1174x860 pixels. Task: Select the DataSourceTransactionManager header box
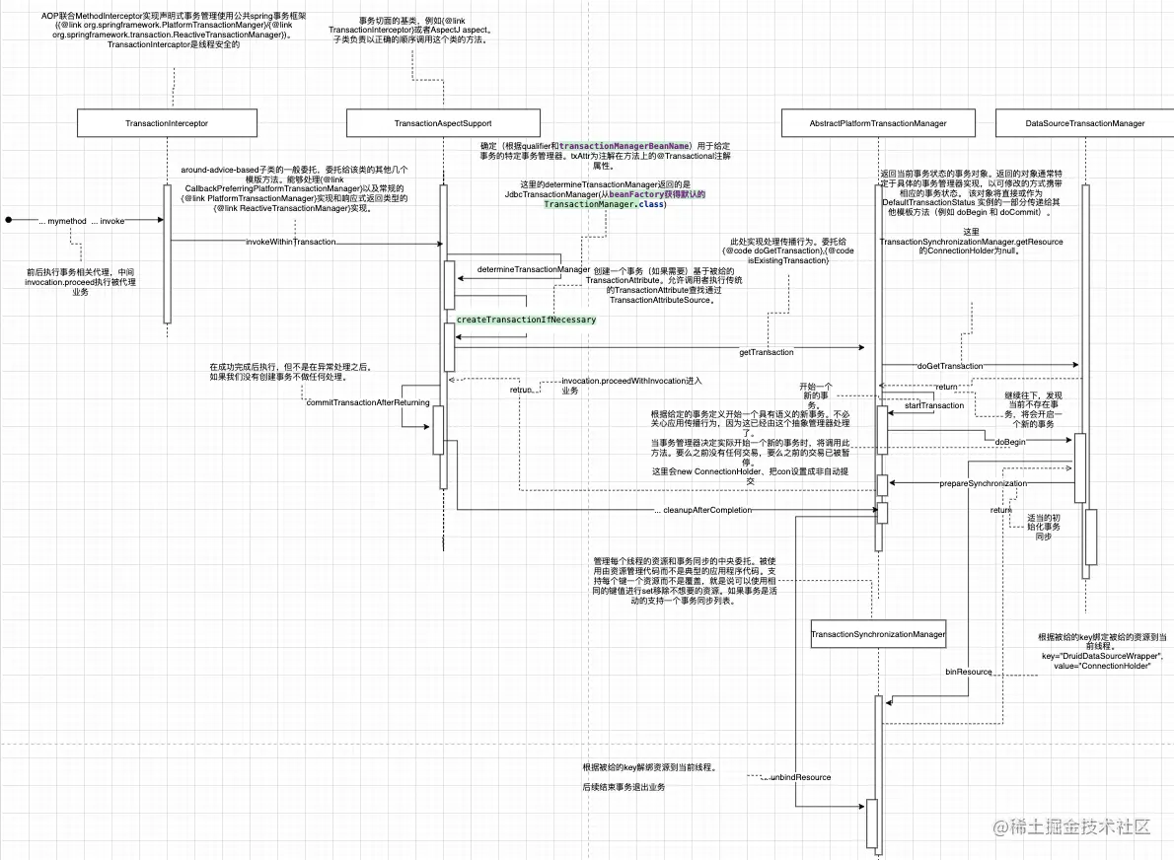[1085, 122]
